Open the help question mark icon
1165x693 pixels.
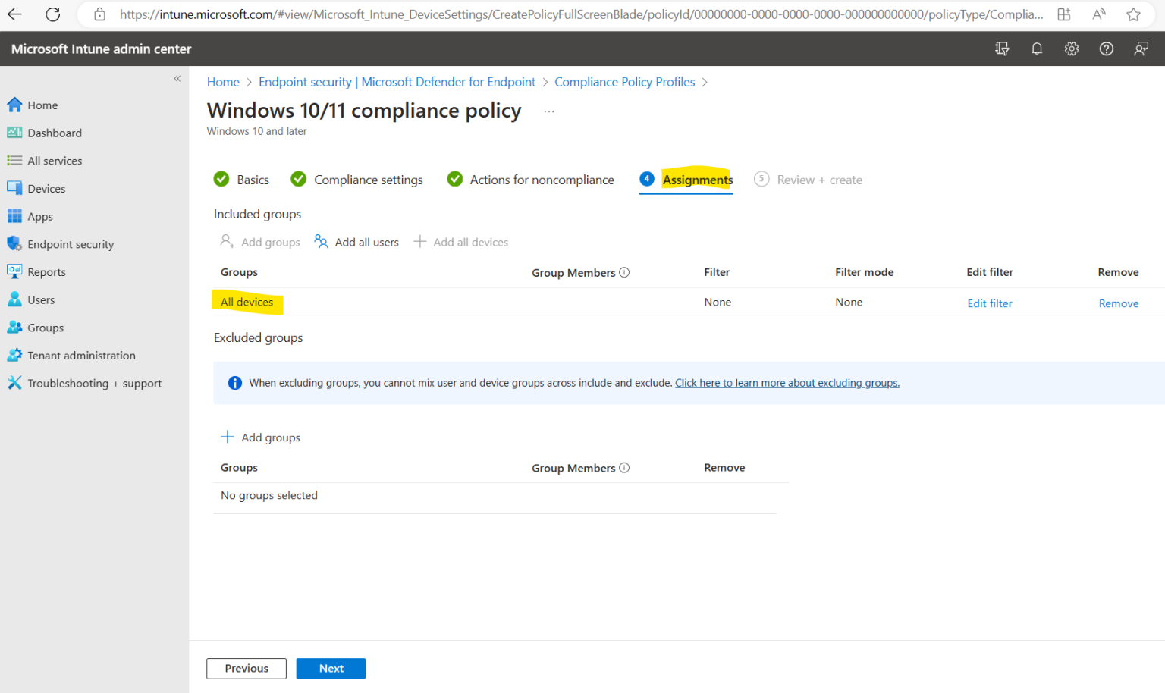pos(1106,48)
